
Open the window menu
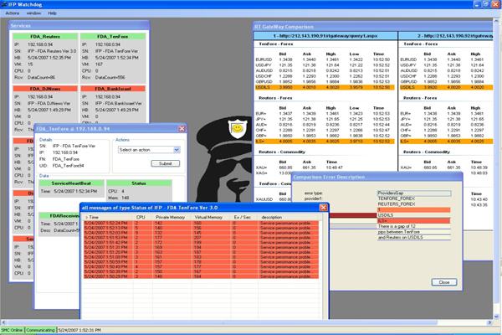33,13
